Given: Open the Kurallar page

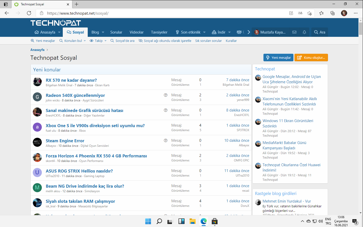Looking at the screenshot, I should 231,41.
